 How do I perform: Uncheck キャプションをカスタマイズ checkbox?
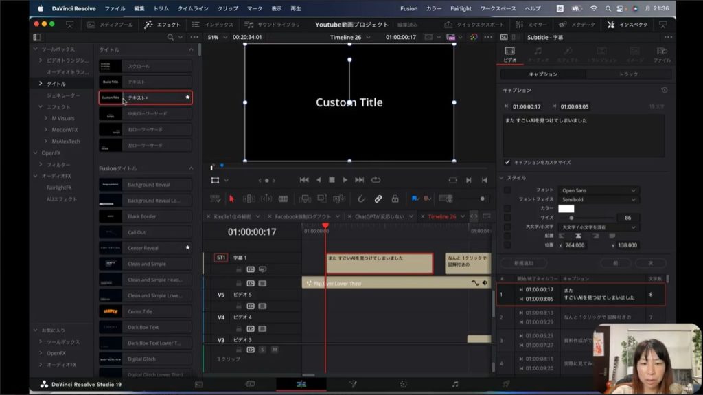[507, 162]
